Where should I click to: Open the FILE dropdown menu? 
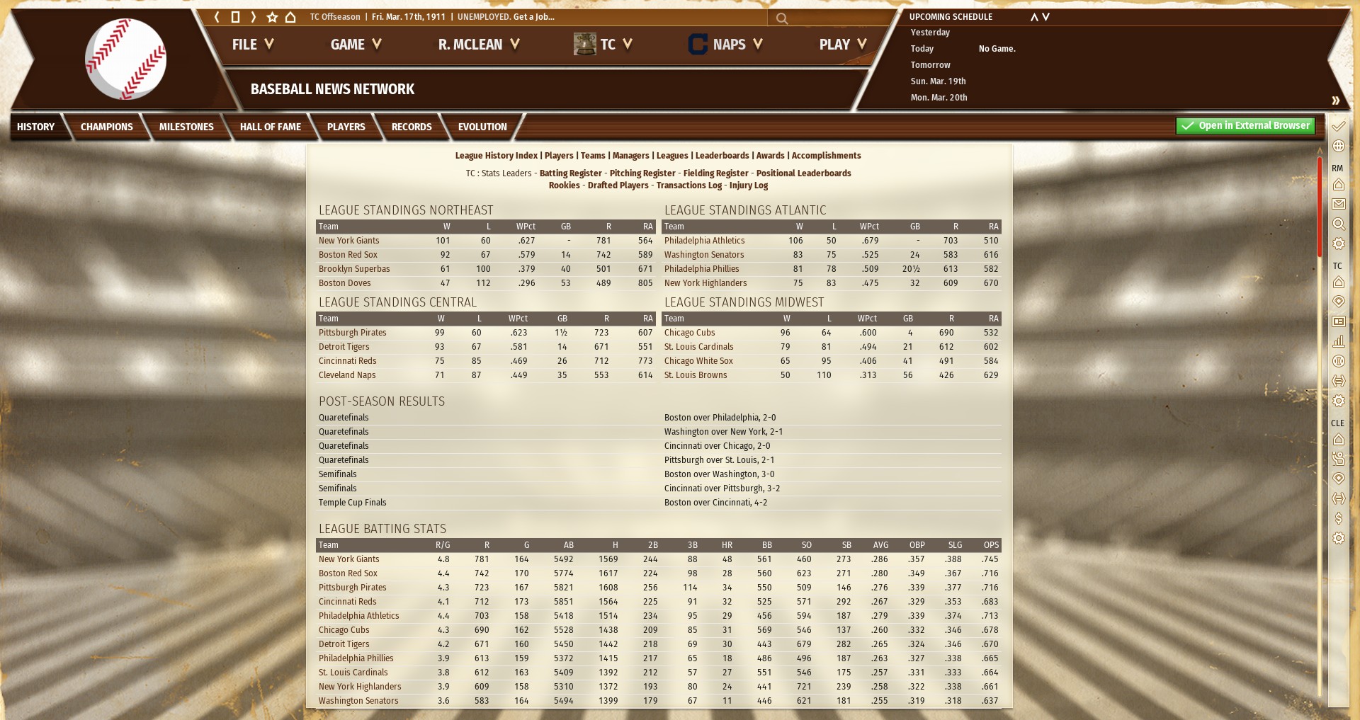click(253, 45)
